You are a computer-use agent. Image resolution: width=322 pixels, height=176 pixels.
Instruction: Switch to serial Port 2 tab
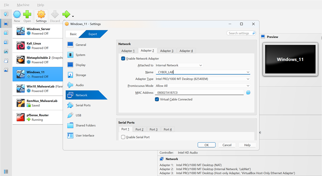click(139, 129)
